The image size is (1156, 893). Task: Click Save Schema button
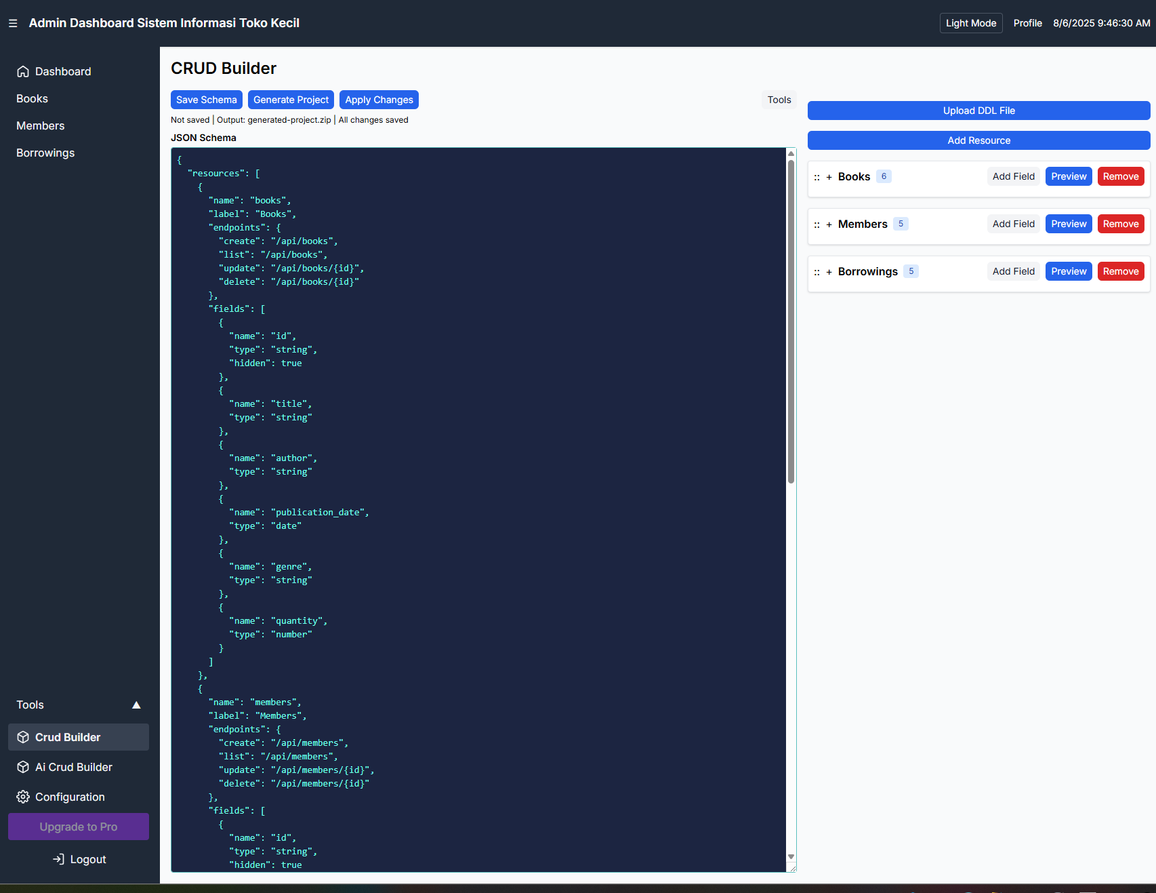pos(207,100)
